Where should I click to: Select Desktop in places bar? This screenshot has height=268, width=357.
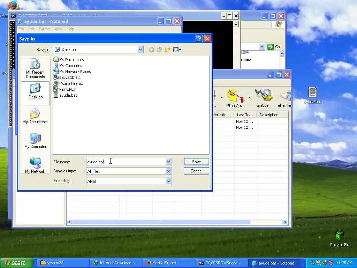pyautogui.click(x=35, y=93)
